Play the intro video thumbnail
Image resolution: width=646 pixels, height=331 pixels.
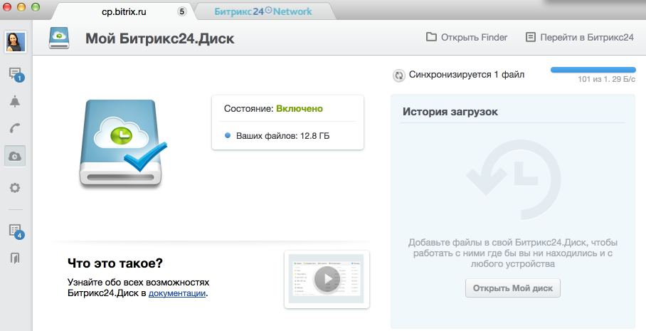(327, 279)
